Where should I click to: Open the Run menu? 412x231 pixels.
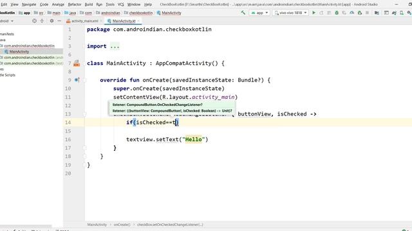coord(99,4)
